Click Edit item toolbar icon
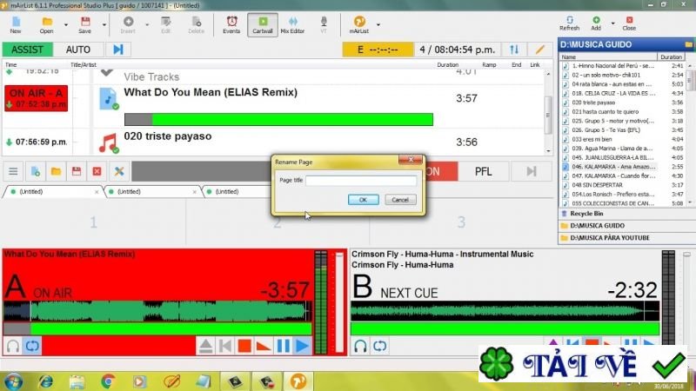696x391 pixels. (x=165, y=25)
